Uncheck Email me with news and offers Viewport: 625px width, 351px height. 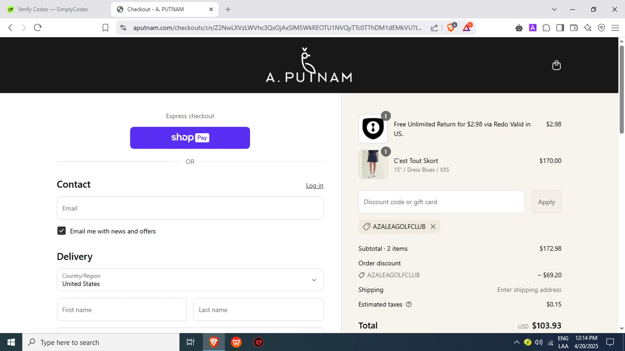(61, 231)
